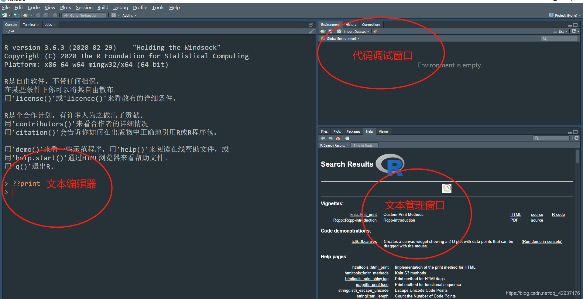Click the Save current document icon

pos(38,15)
